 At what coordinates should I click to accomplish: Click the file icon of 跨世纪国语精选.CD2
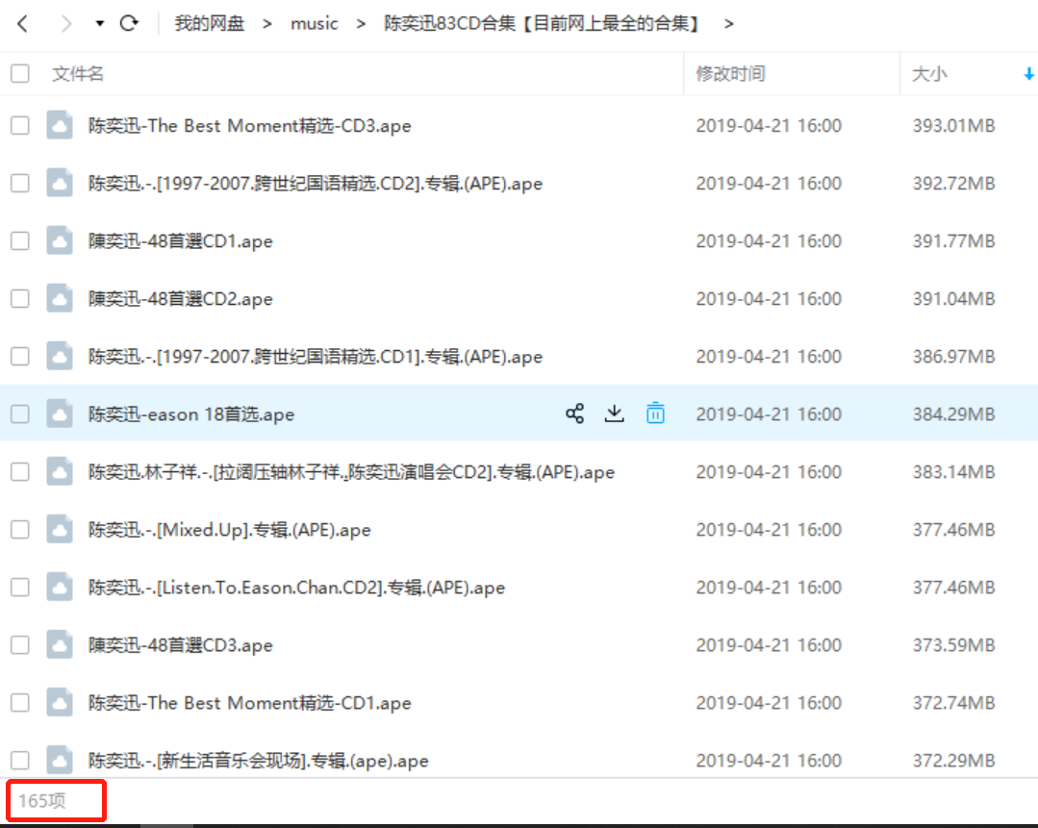[x=60, y=183]
